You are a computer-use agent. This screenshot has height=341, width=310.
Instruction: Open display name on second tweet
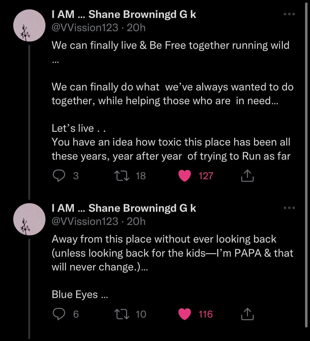point(124,208)
